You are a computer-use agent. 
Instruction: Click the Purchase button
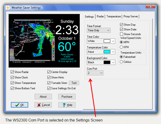click(x=67, y=96)
